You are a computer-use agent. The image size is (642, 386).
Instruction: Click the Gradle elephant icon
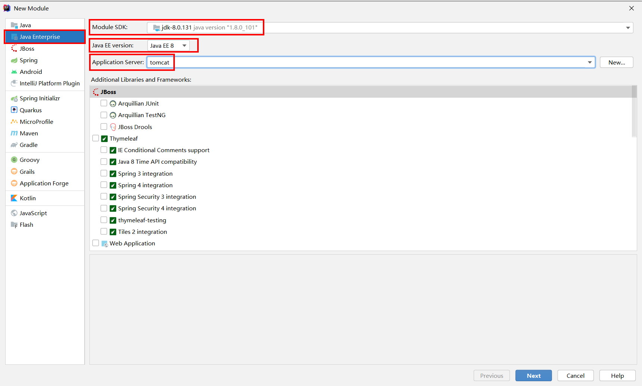point(14,145)
